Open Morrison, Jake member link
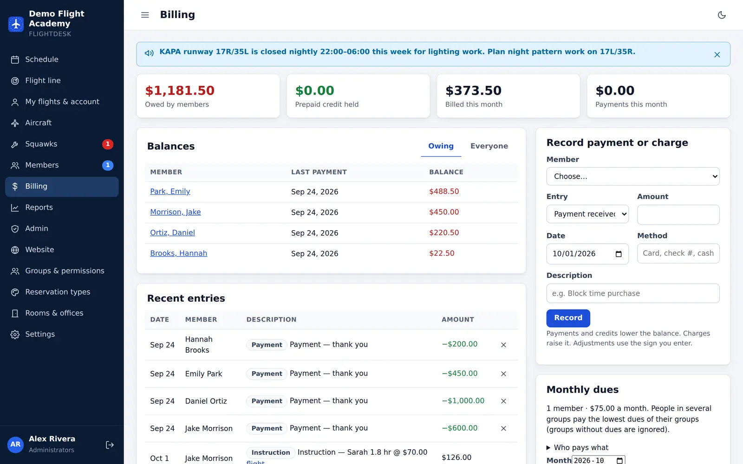Viewport: 743px width, 464px height. click(x=176, y=212)
